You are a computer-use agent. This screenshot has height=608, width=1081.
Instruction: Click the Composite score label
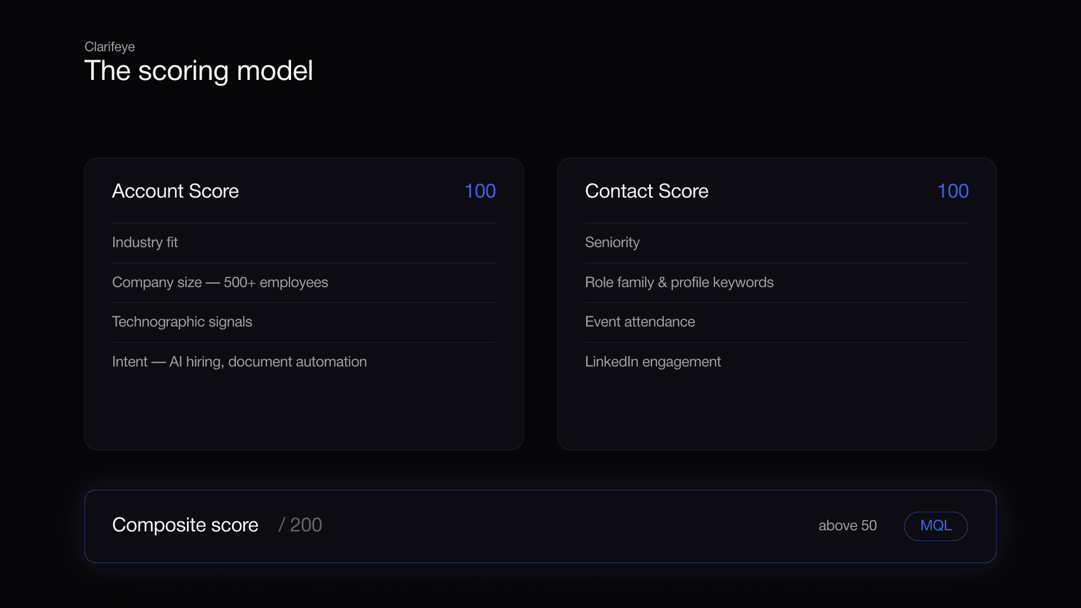pos(185,525)
